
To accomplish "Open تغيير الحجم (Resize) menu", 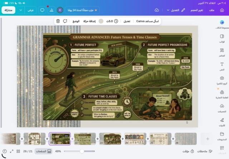I will [196, 10].
